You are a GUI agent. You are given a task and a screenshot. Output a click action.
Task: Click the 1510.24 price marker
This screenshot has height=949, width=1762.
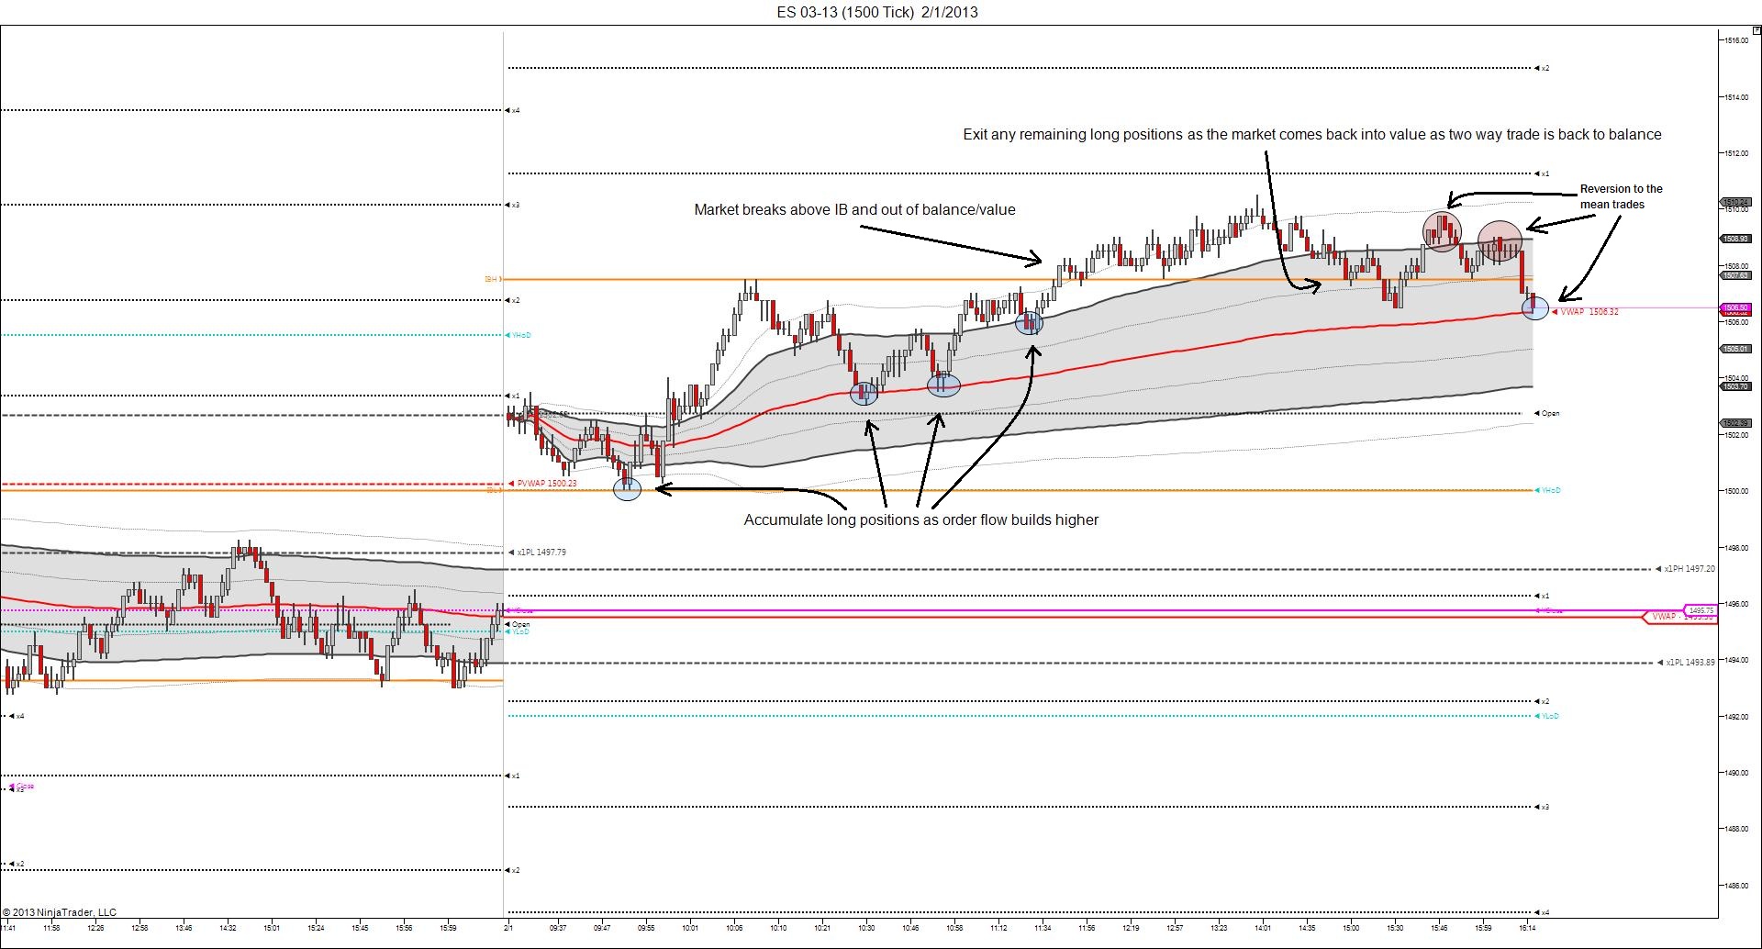[1735, 202]
